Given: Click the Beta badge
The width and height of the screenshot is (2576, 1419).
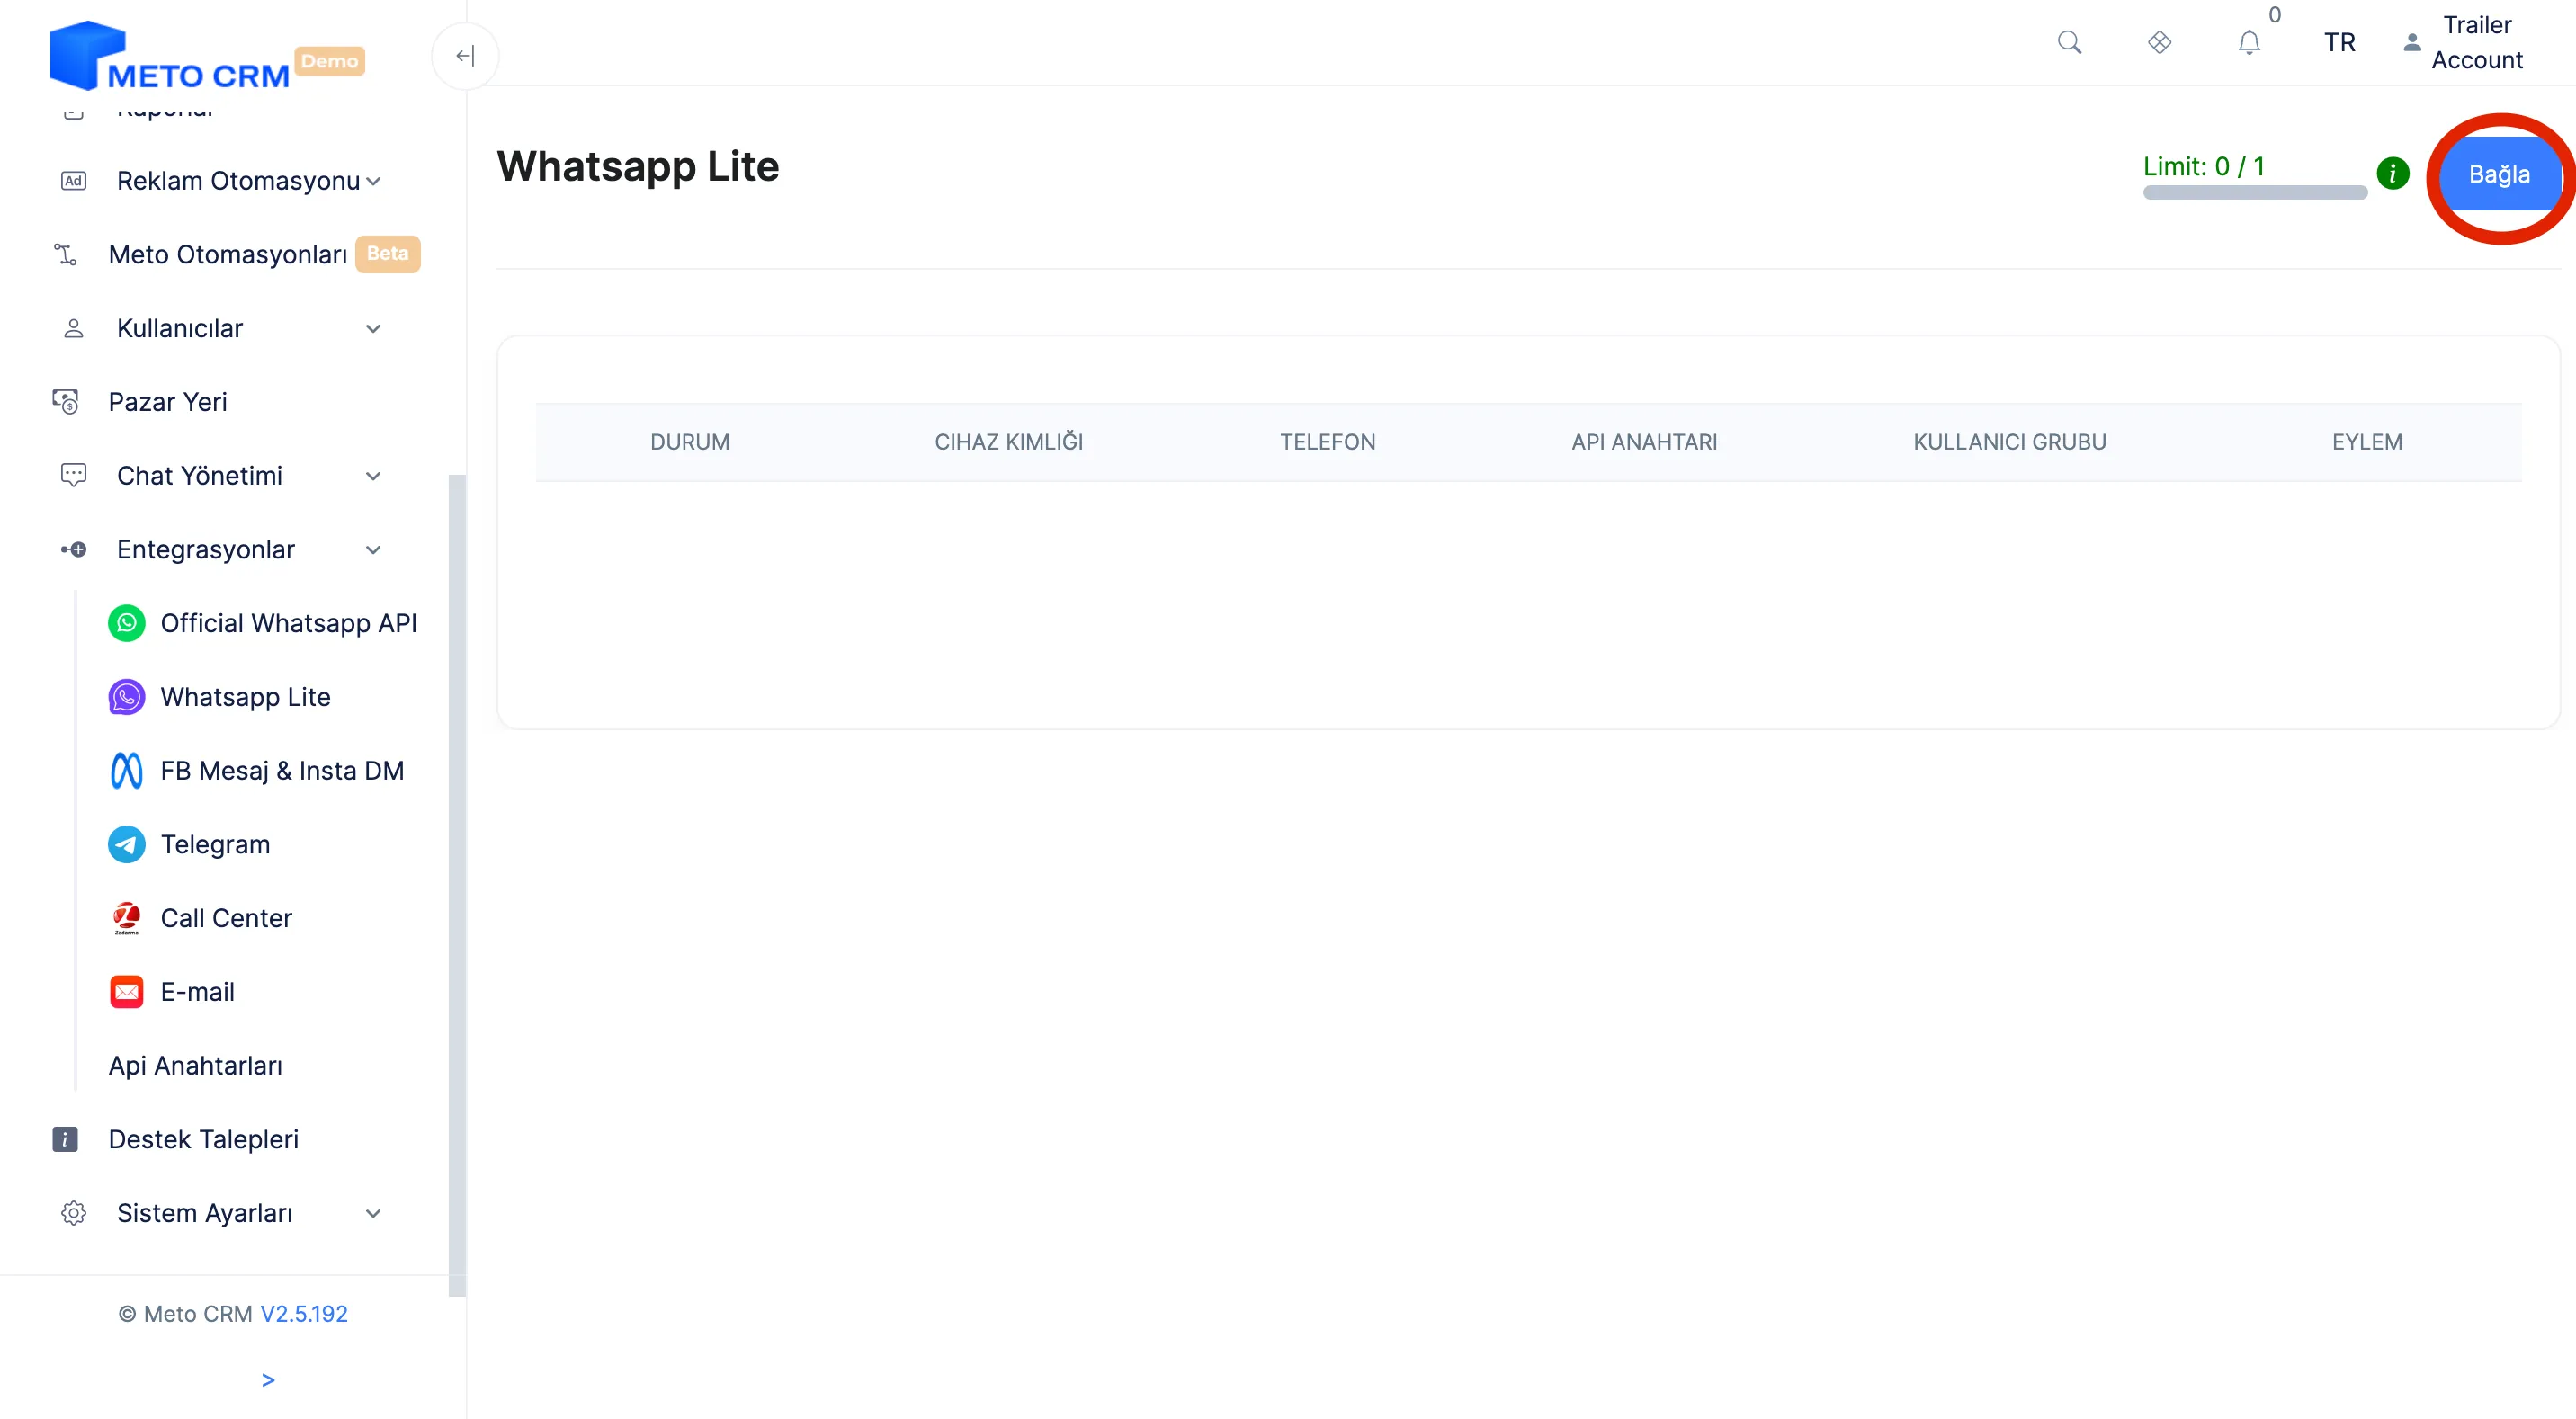Looking at the screenshot, I should 388,253.
